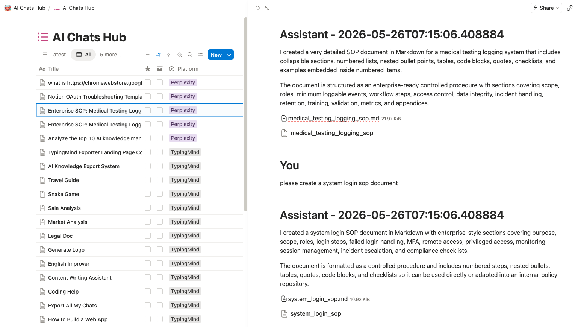
Task: Switch to the All view tab
Action: (83, 55)
